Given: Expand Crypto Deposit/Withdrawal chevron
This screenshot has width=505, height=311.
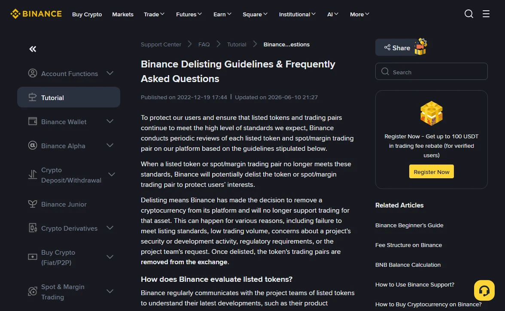Looking at the screenshot, I should (112, 175).
